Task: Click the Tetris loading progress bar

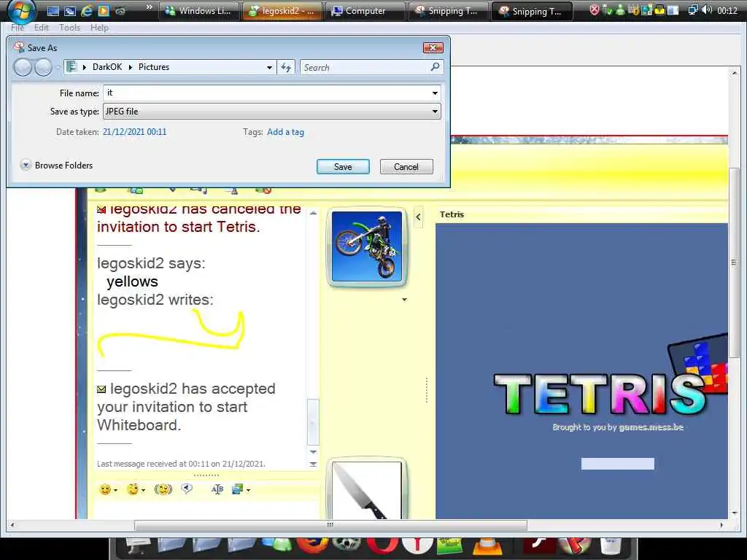Action: pos(617,464)
